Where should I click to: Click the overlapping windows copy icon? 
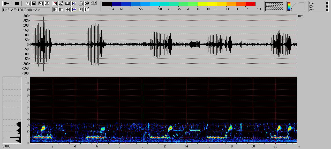[27, 3]
